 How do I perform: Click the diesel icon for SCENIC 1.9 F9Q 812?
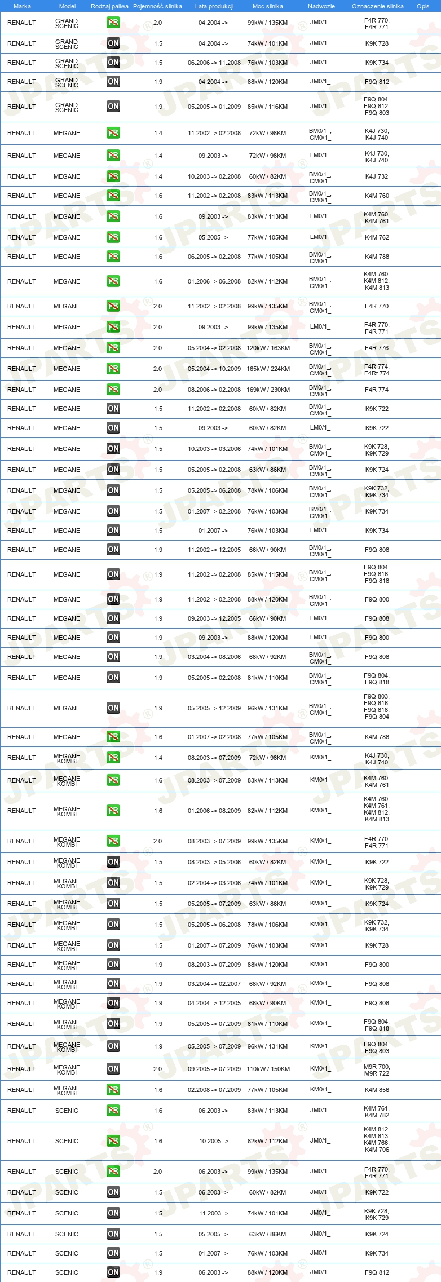coord(113,1272)
